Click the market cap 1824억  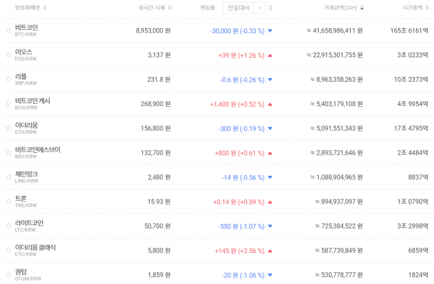pos(418,275)
